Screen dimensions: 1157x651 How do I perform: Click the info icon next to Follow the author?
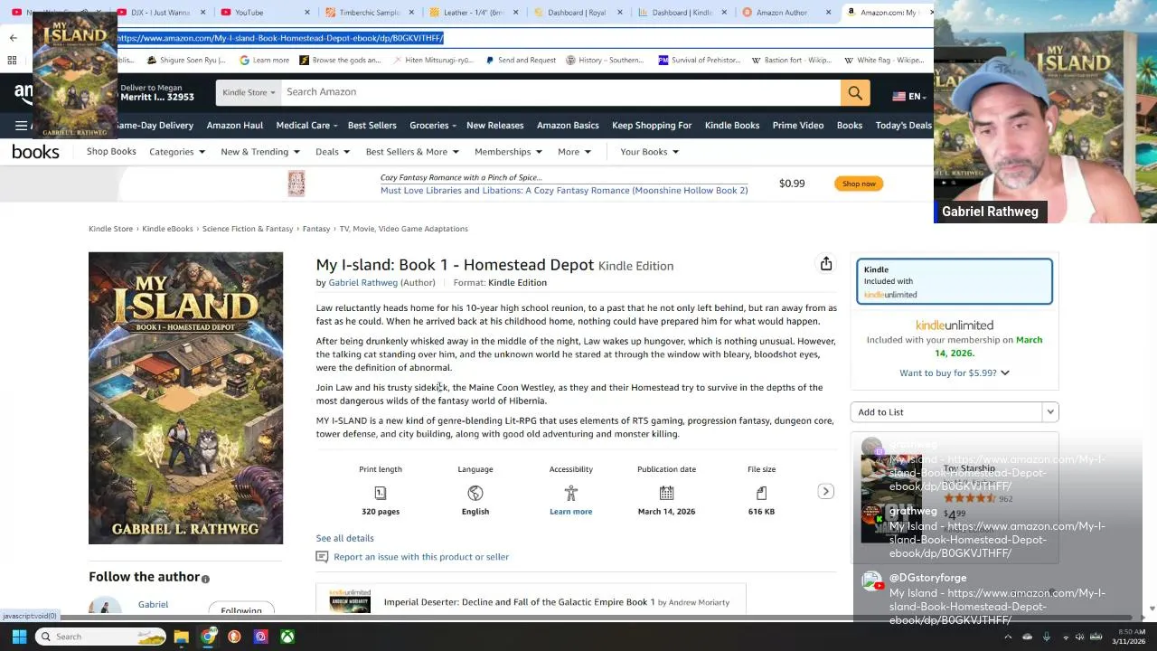coord(205,579)
